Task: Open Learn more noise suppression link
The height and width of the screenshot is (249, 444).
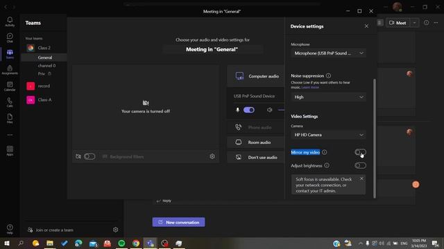Action: [x=310, y=87]
